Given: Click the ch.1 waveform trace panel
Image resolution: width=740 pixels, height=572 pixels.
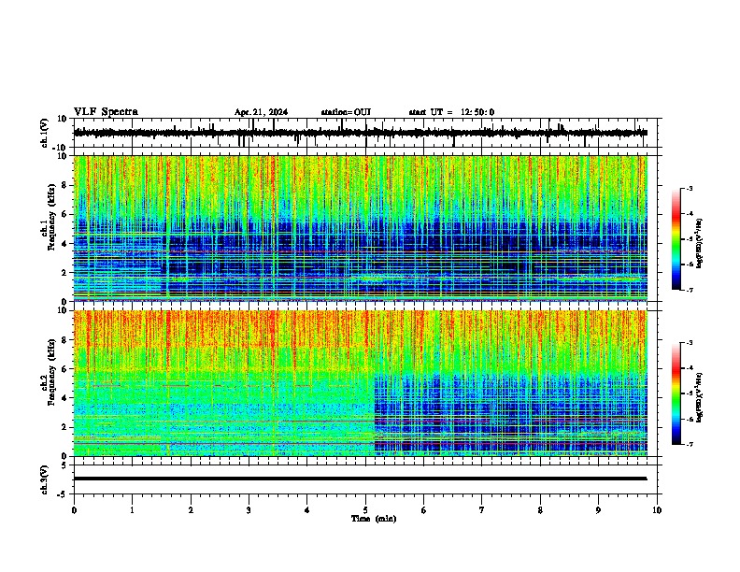Looking at the screenshot, I should 365,133.
